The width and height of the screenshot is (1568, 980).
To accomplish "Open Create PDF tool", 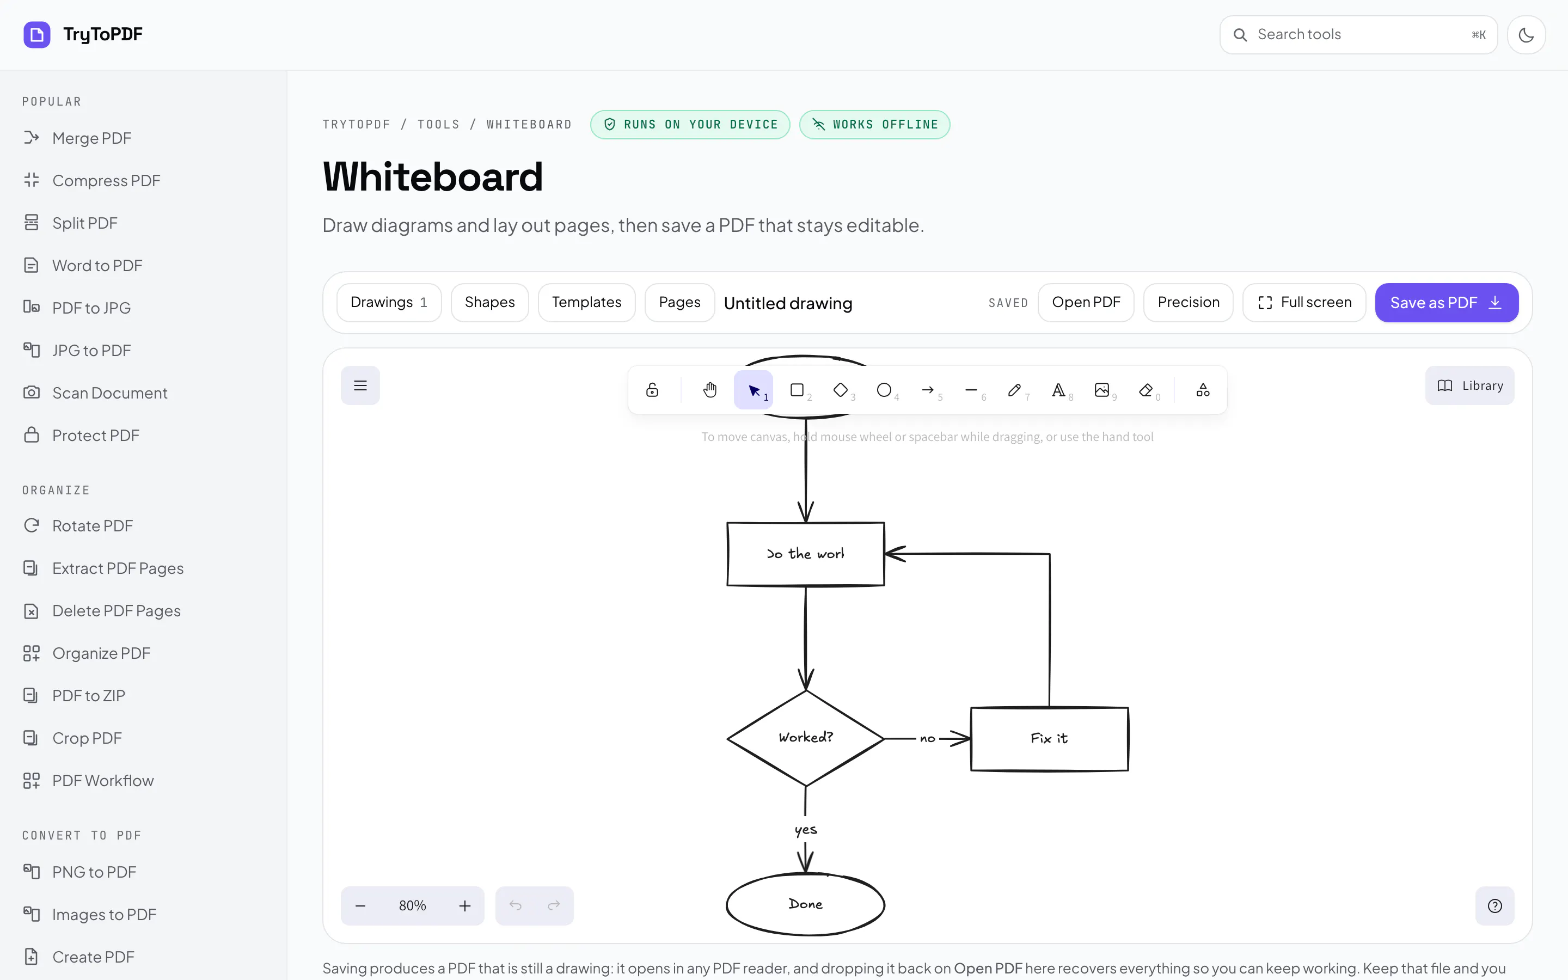I will 143,957.
